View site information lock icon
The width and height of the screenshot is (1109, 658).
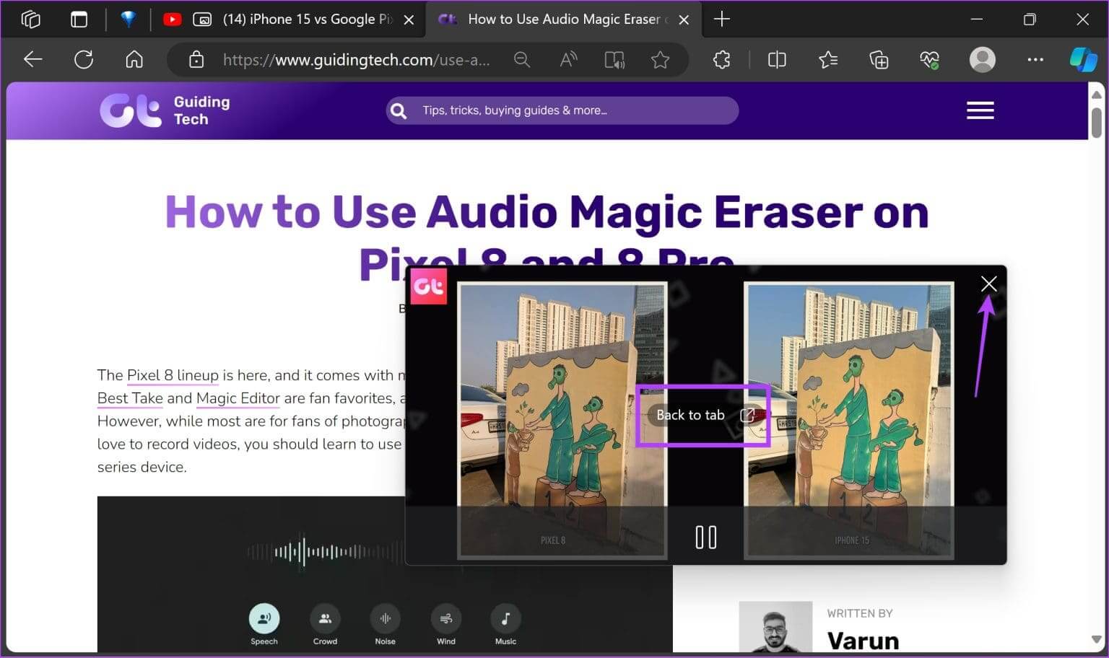click(x=196, y=60)
